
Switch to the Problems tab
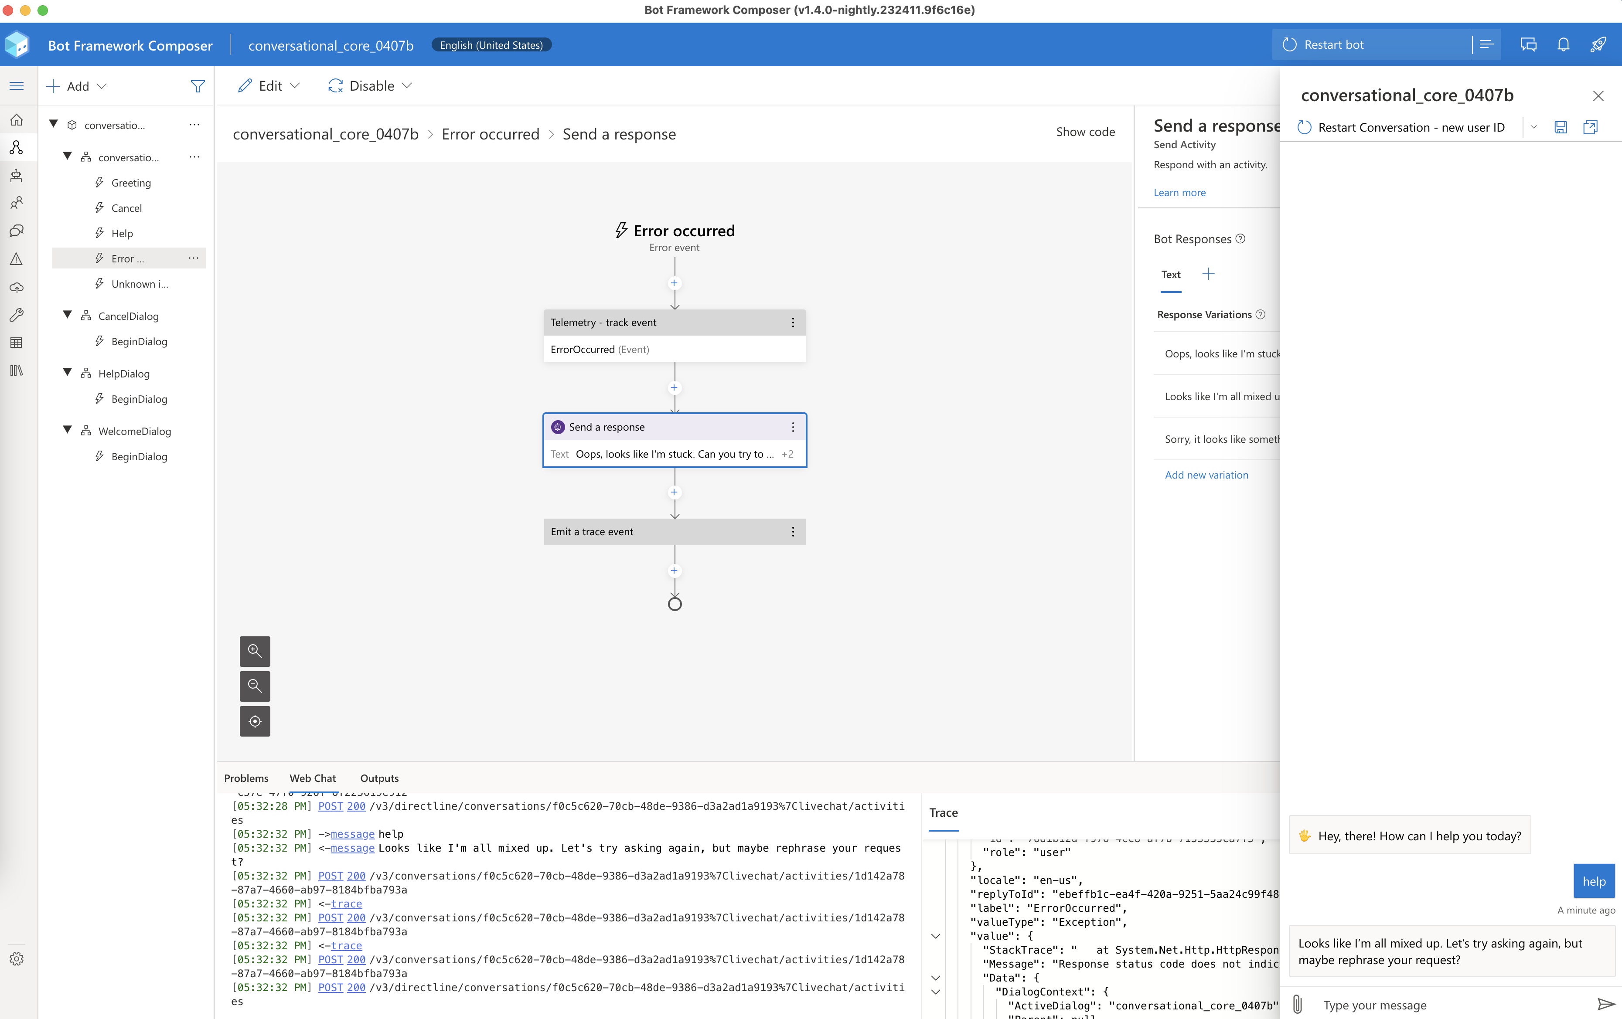(246, 778)
